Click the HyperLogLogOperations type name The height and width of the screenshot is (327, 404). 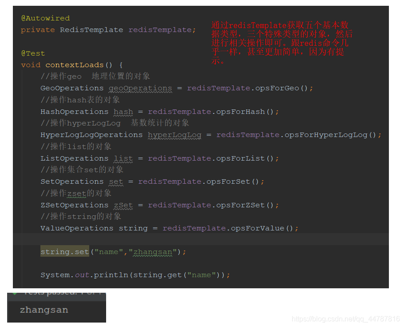point(91,135)
